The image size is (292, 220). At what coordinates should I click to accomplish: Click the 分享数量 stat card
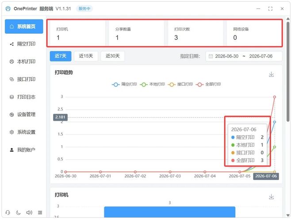pos(136,33)
